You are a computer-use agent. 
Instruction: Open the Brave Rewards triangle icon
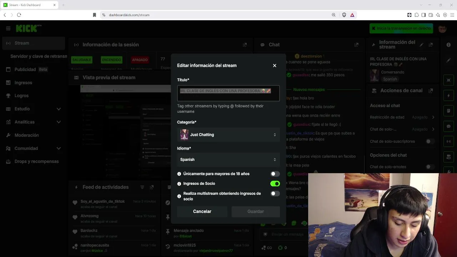352,15
